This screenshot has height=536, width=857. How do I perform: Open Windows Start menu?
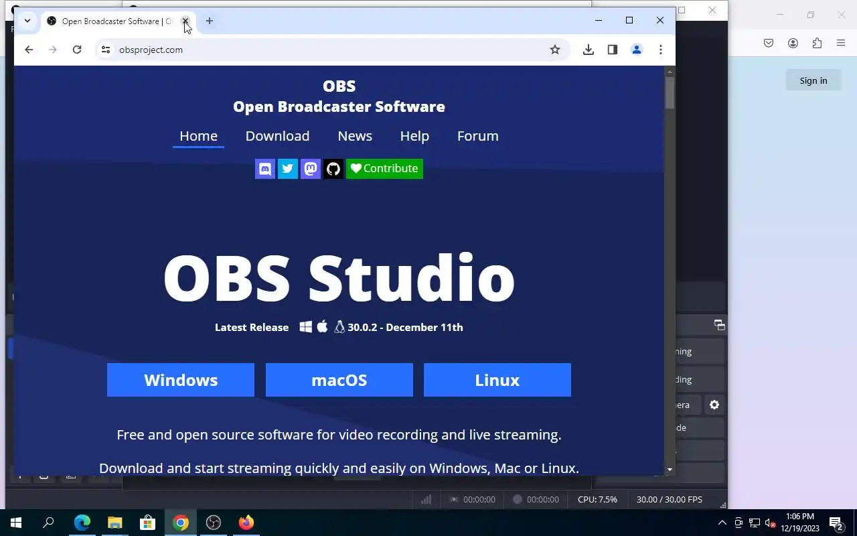click(x=16, y=523)
